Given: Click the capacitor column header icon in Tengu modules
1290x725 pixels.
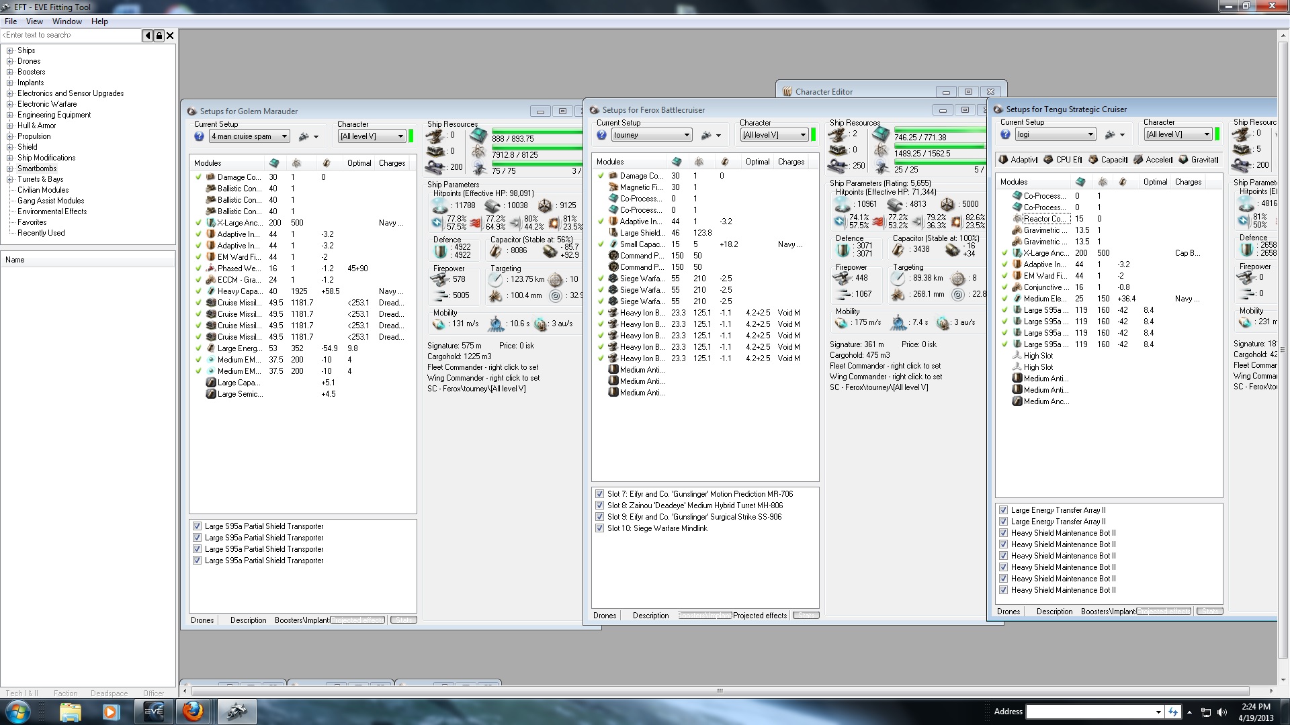Looking at the screenshot, I should pyautogui.click(x=1123, y=182).
